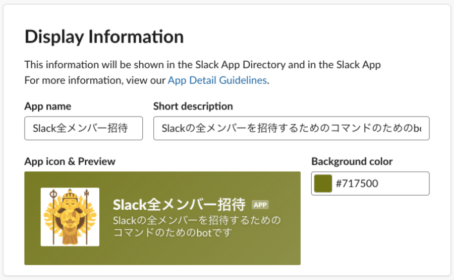Select the 'App icon & Preview' label
The width and height of the screenshot is (454, 280).
click(70, 162)
